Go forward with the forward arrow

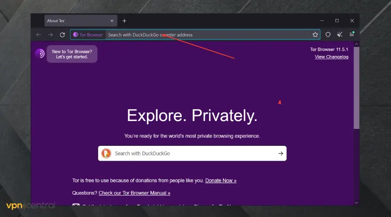tap(50, 35)
